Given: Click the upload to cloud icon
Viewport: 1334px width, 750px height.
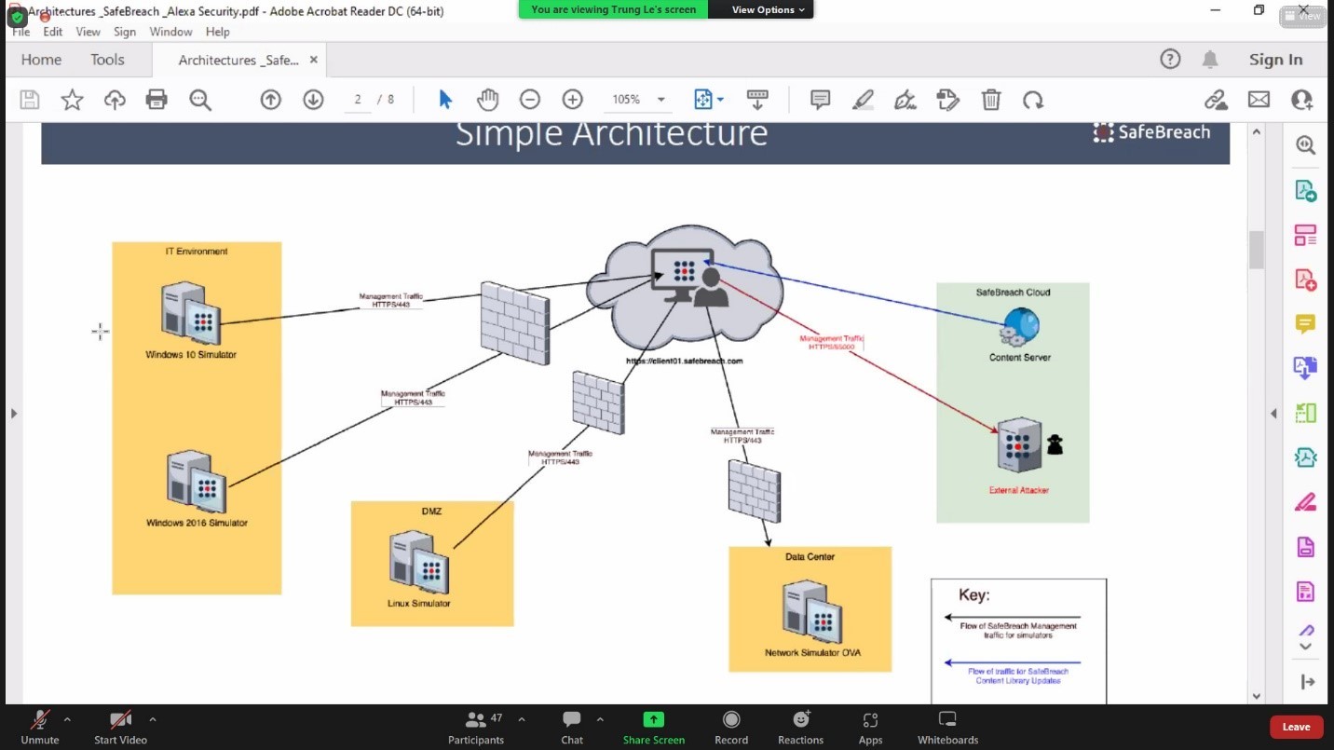Looking at the screenshot, I should tap(115, 100).
